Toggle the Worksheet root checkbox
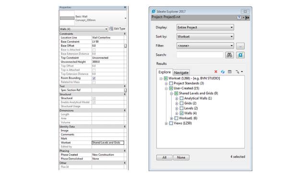 (166, 78)
